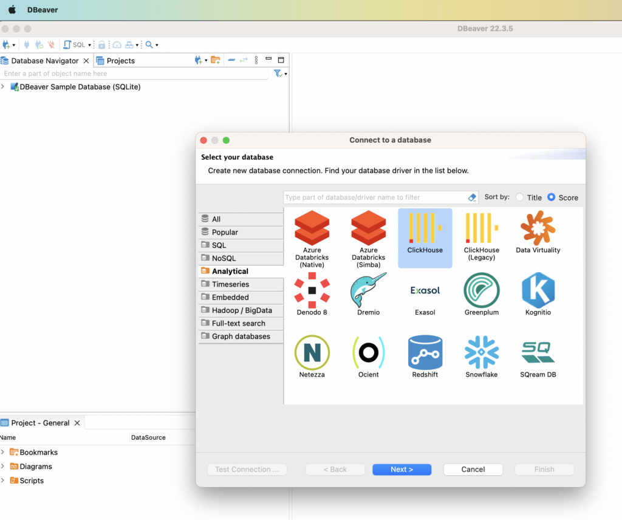This screenshot has width=622, height=520.
Task: Show the NoSQL database category
Action: coord(241,258)
